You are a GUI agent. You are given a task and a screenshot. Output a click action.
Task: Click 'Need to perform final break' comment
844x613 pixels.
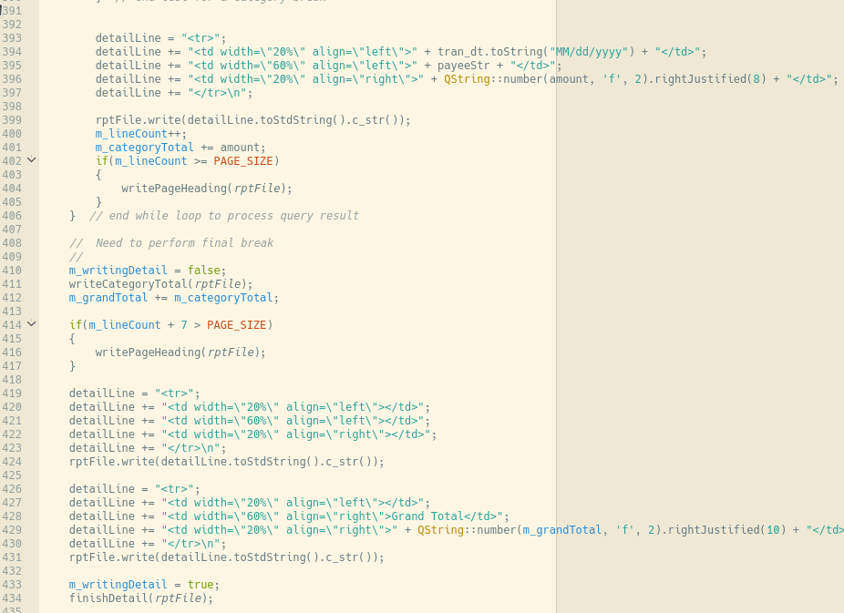[x=171, y=243]
